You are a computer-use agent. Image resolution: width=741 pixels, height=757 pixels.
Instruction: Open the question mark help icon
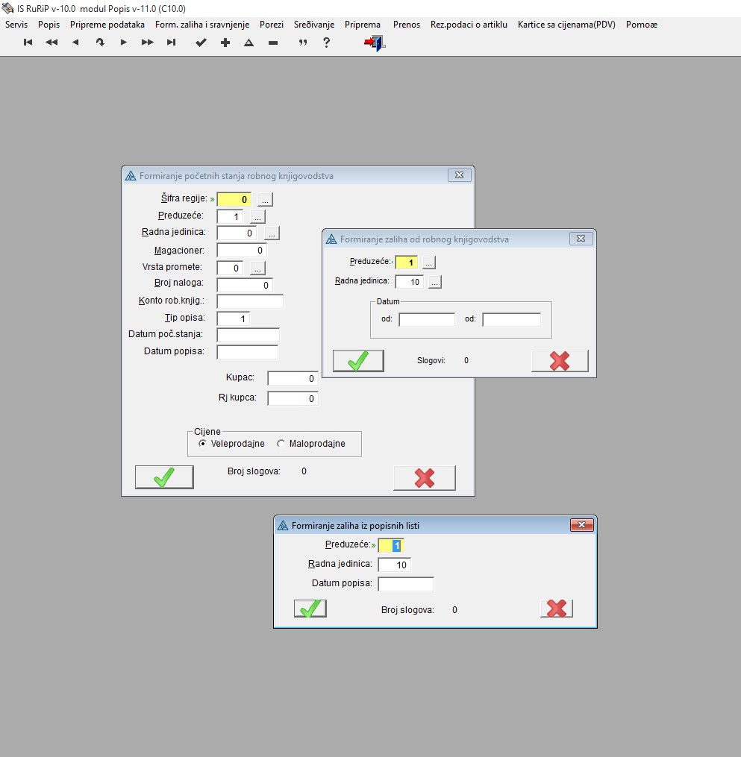(x=326, y=43)
